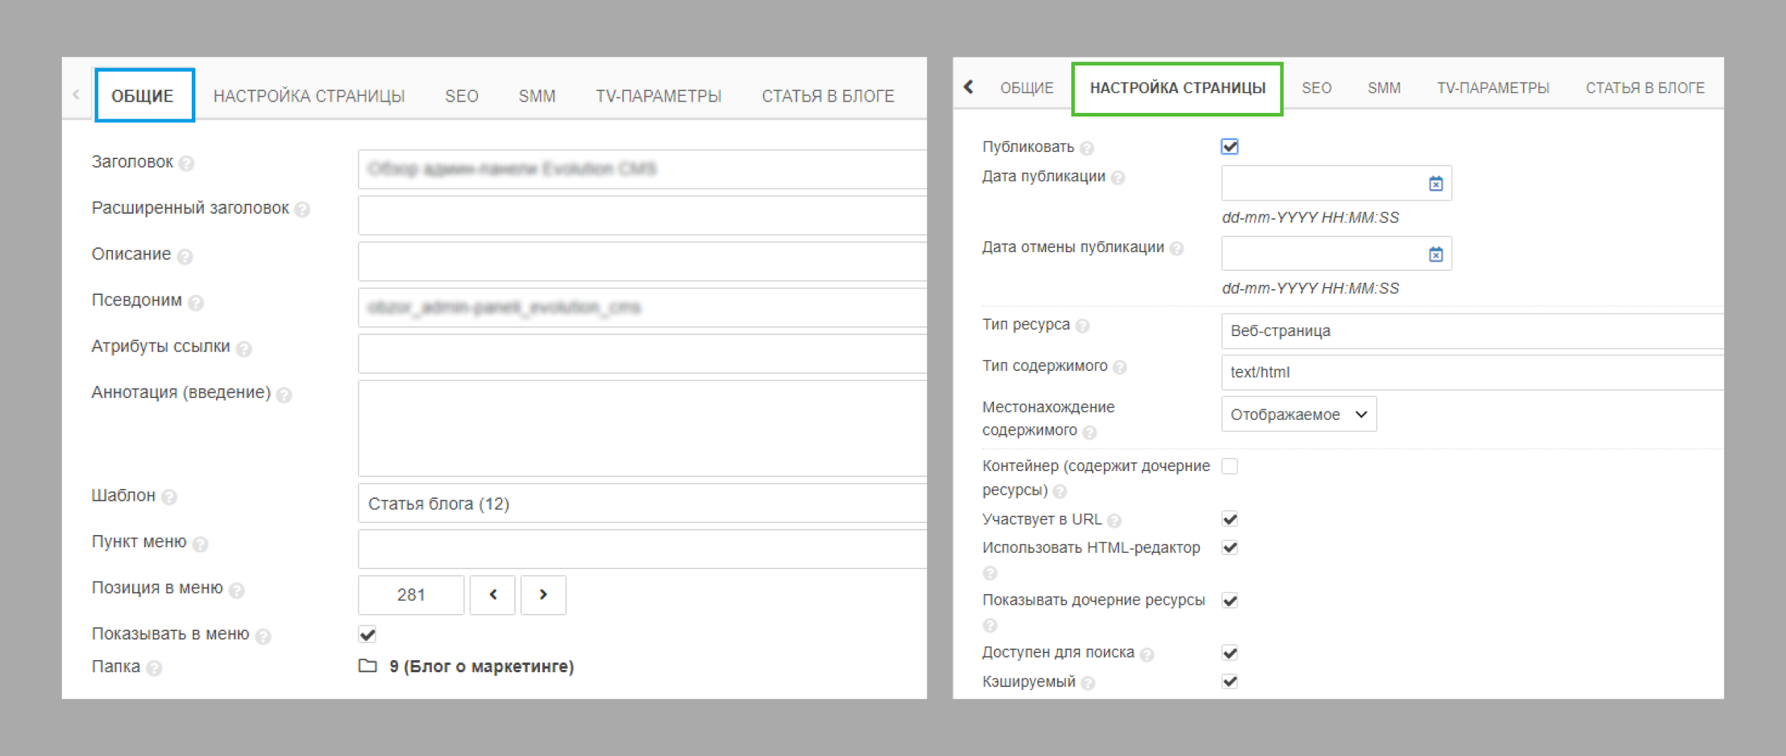Click help icon beside Кэшируемый label

click(1088, 683)
